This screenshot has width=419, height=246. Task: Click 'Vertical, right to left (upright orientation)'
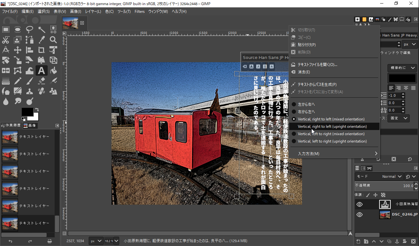[332, 127]
